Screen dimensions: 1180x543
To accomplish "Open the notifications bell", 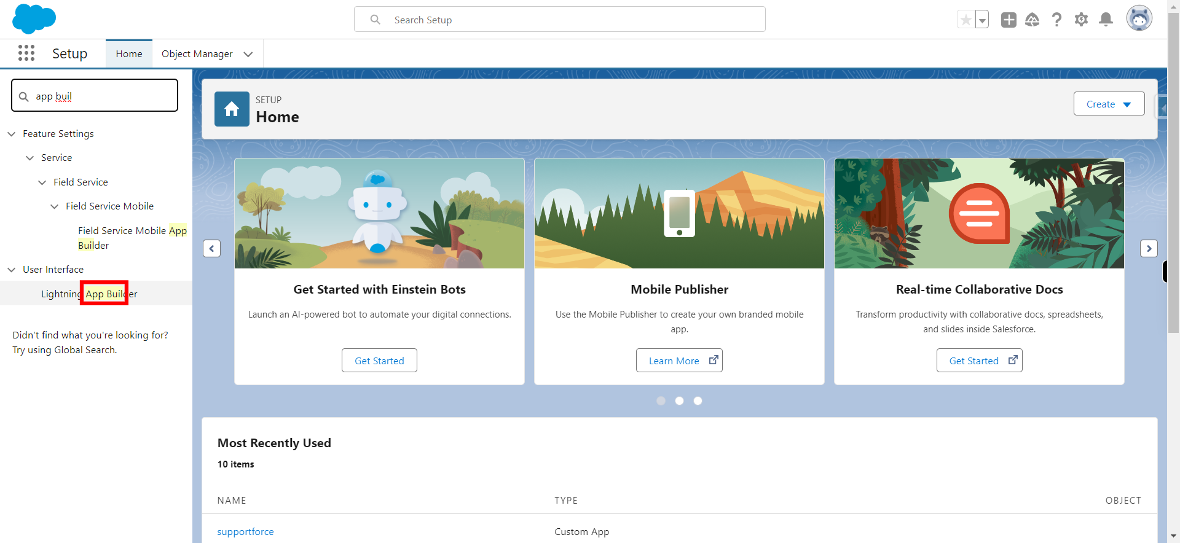I will [x=1106, y=20].
